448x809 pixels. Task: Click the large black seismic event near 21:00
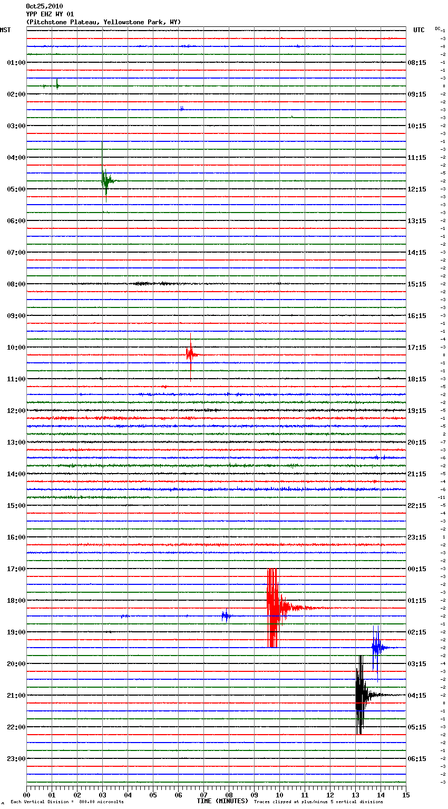[x=360, y=695]
